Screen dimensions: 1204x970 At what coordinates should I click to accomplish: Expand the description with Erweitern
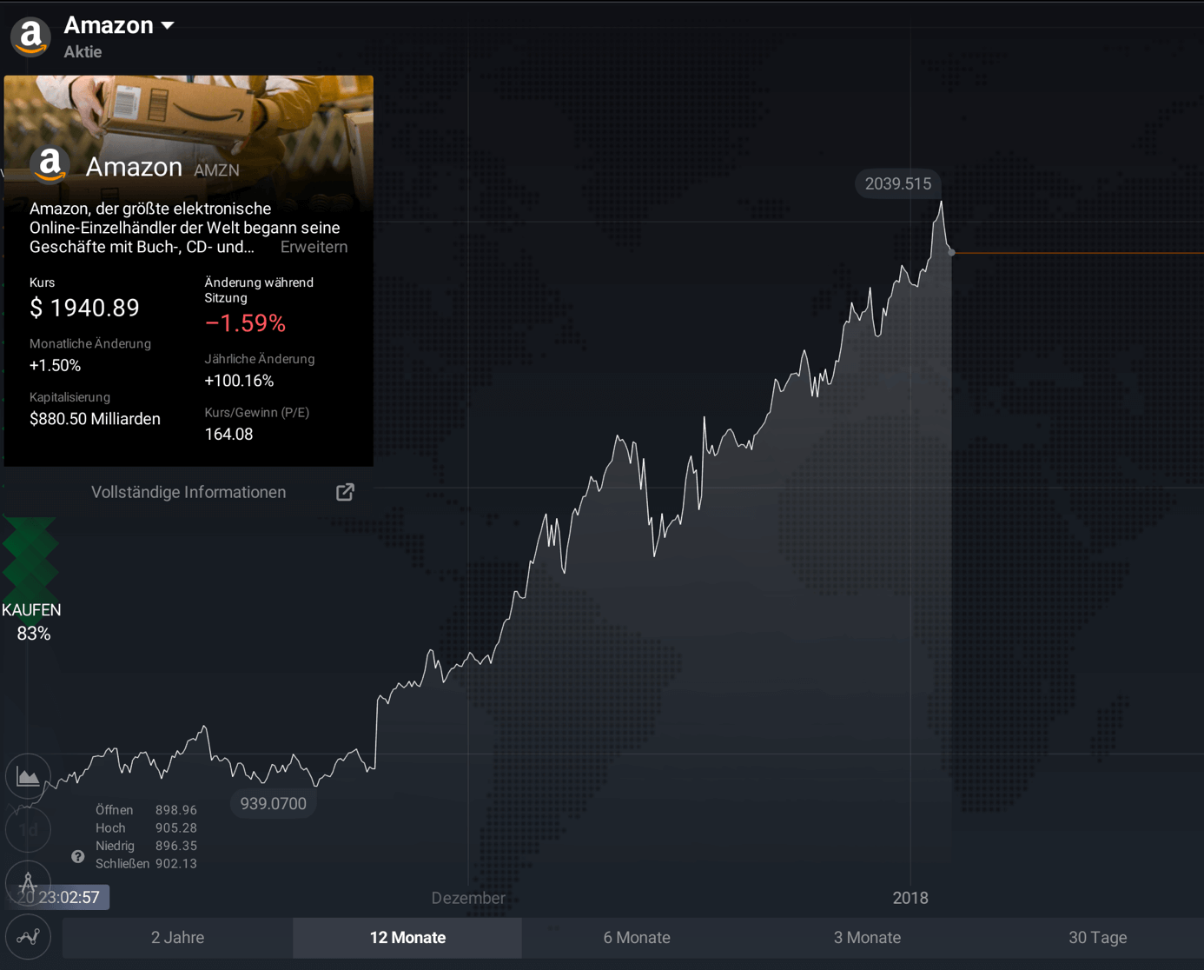[314, 247]
